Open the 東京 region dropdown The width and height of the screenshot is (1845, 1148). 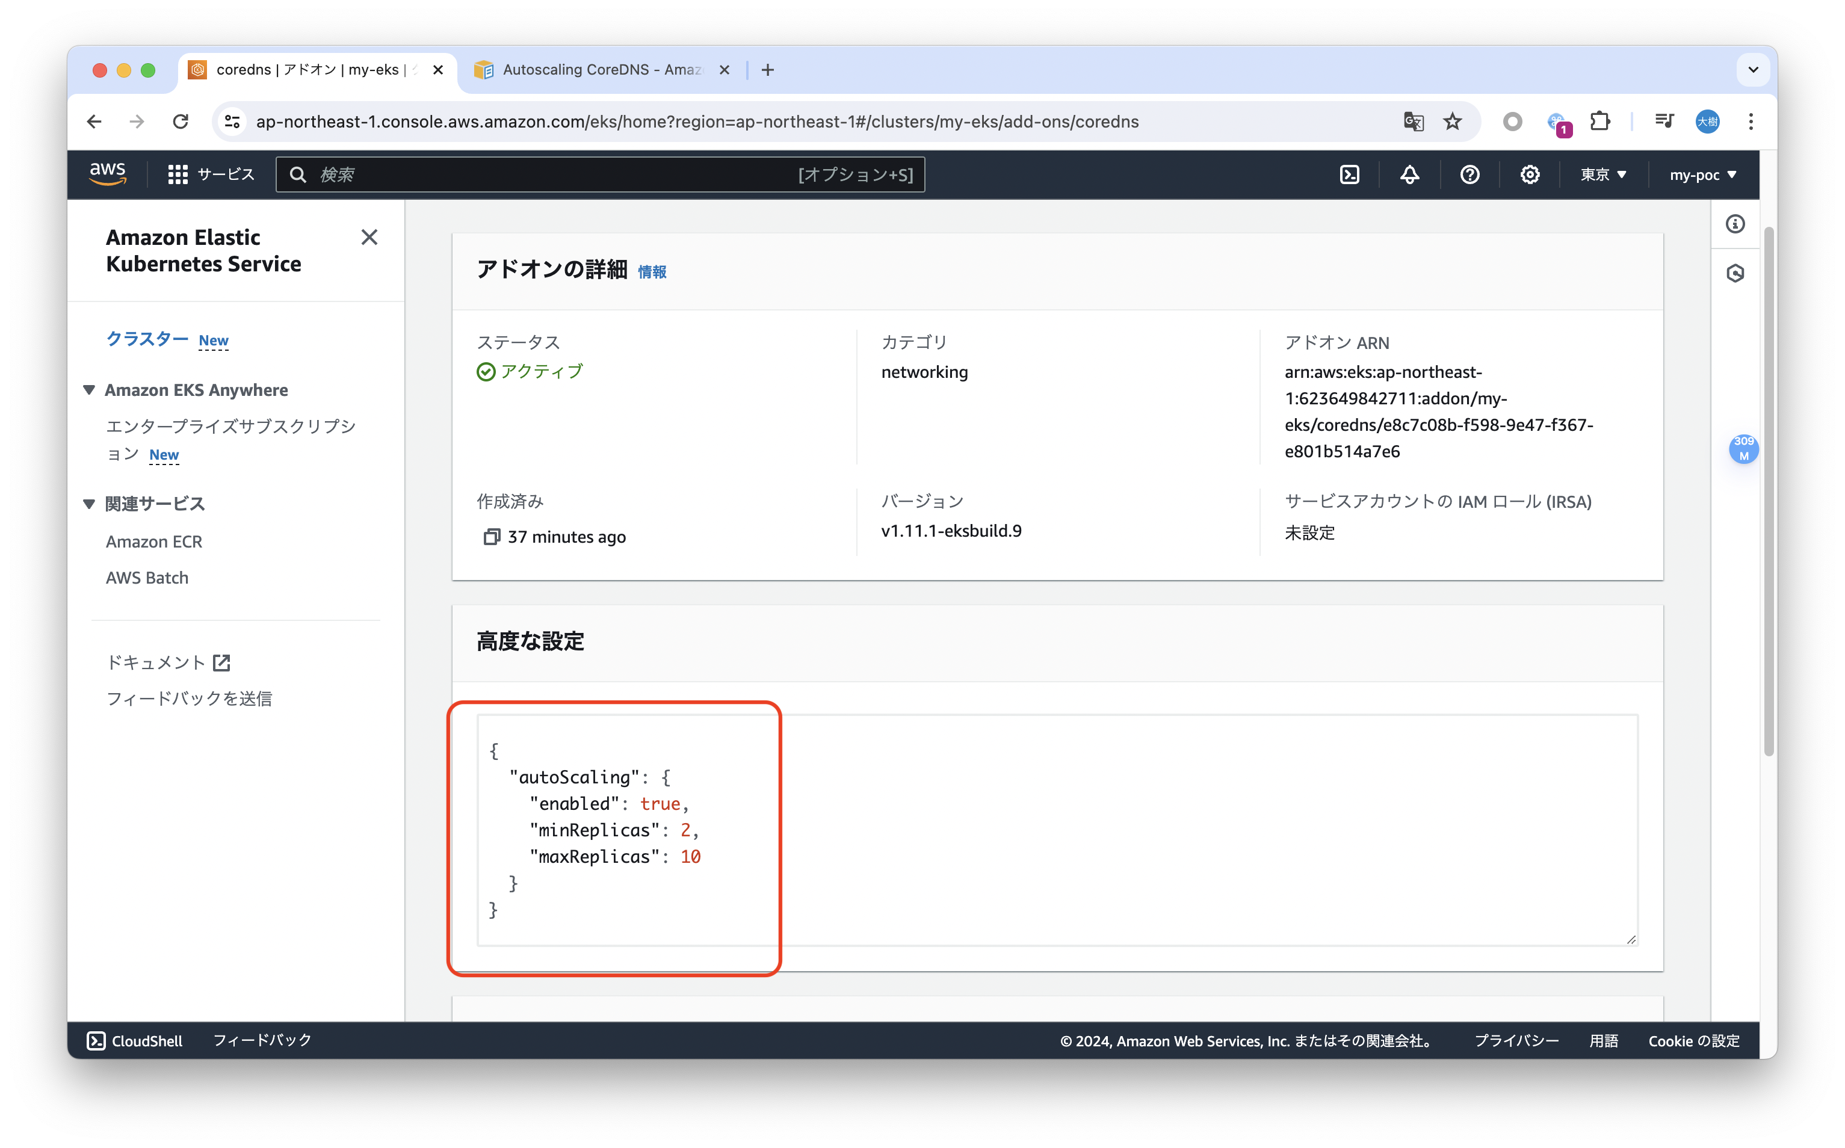coord(1602,174)
